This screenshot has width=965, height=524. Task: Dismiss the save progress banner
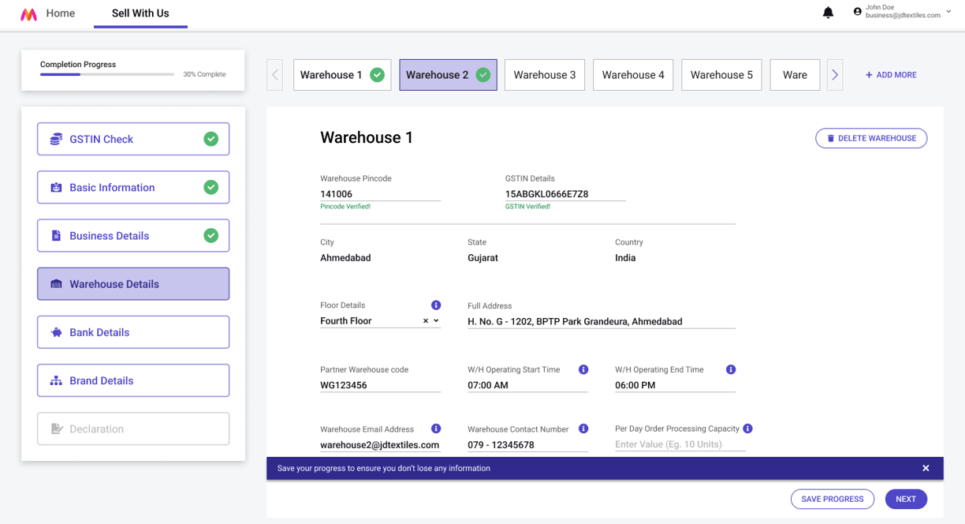[x=926, y=468]
